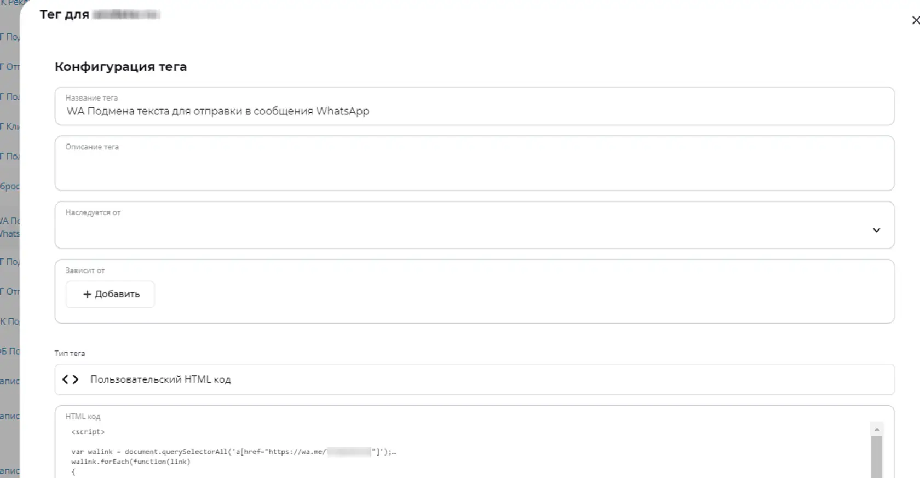Click the HTML code scrollbar up arrow
The height and width of the screenshot is (478, 920).
pyautogui.click(x=877, y=430)
